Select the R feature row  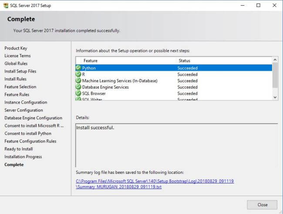pyautogui.click(x=174, y=74)
